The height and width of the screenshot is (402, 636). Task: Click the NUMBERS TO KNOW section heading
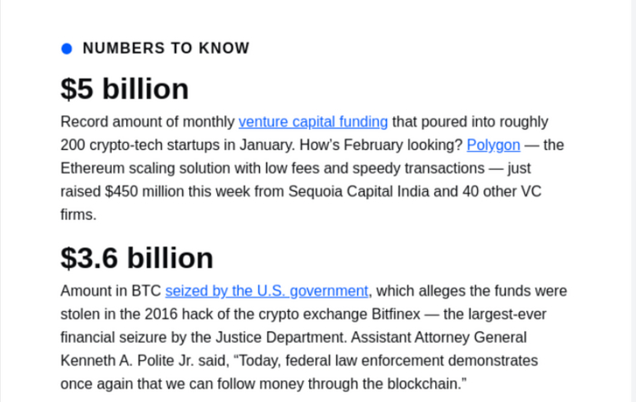point(165,48)
